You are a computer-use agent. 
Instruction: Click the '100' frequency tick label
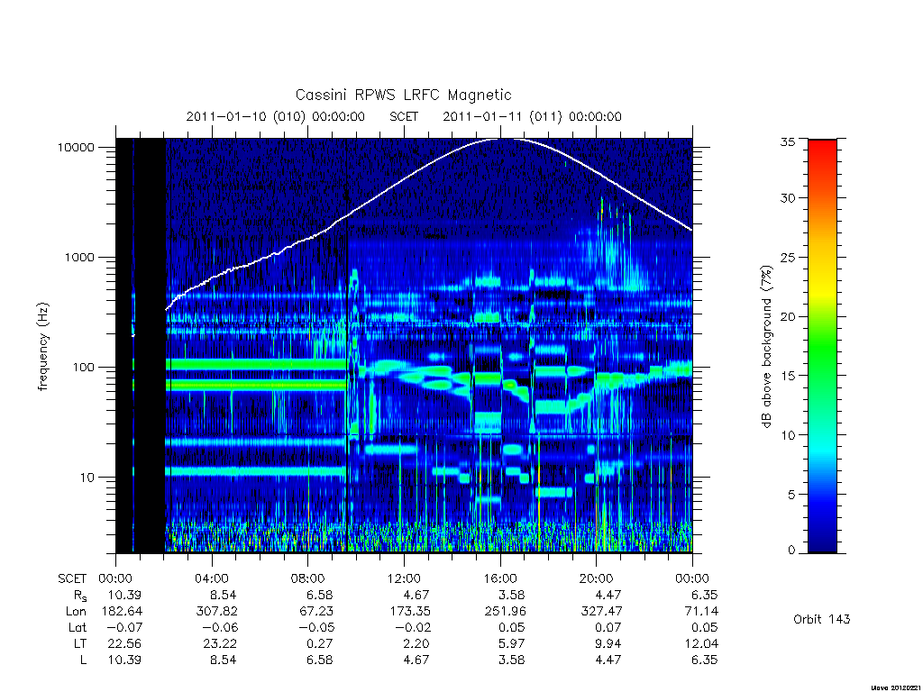pos(84,368)
